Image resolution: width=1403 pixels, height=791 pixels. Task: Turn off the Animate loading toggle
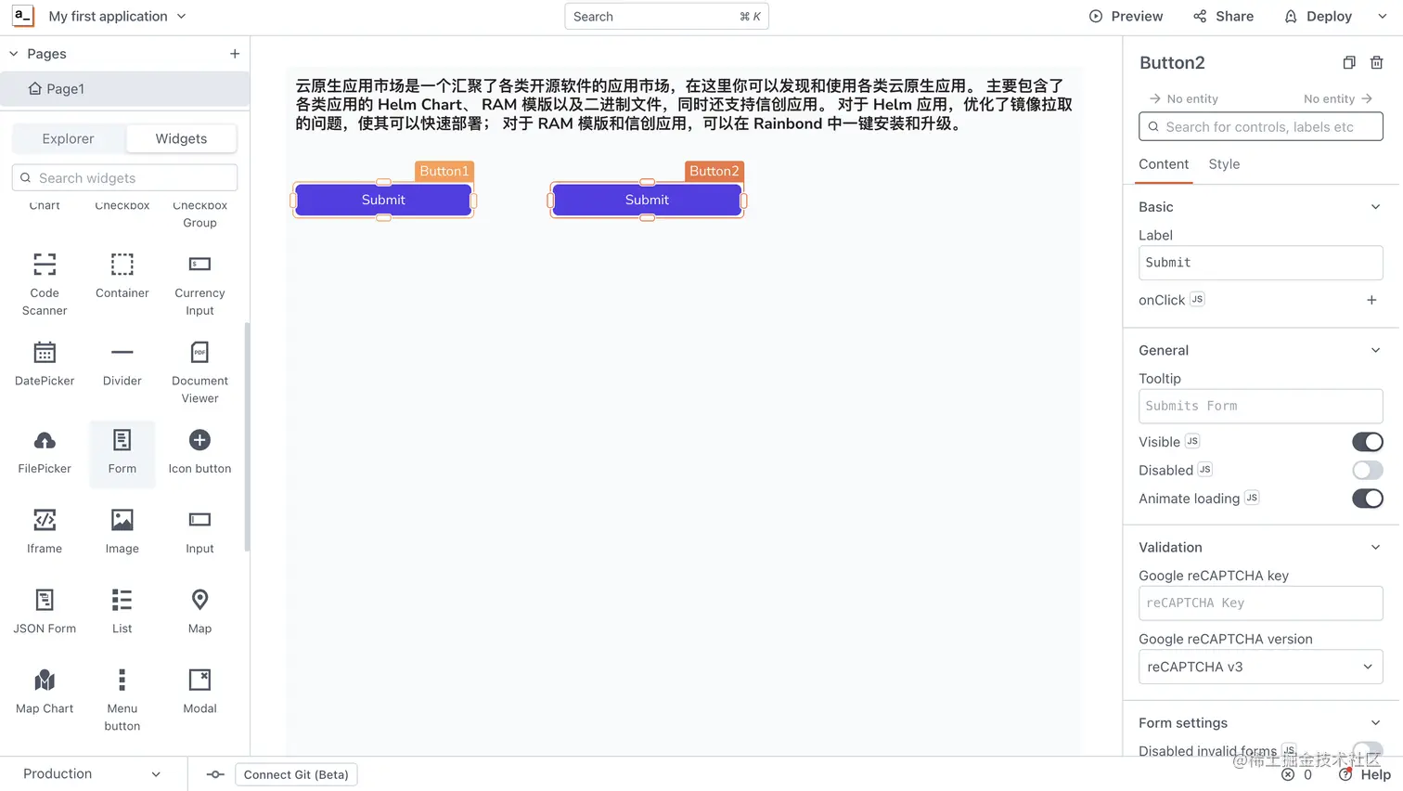(1367, 499)
